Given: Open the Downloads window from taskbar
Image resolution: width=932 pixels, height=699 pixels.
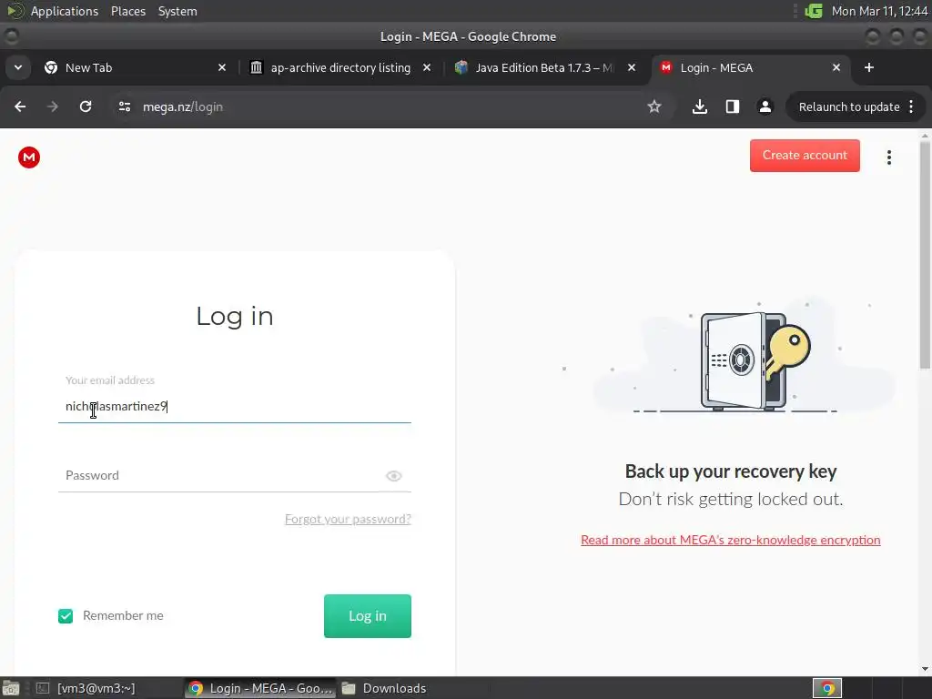Looking at the screenshot, I should click(385, 688).
